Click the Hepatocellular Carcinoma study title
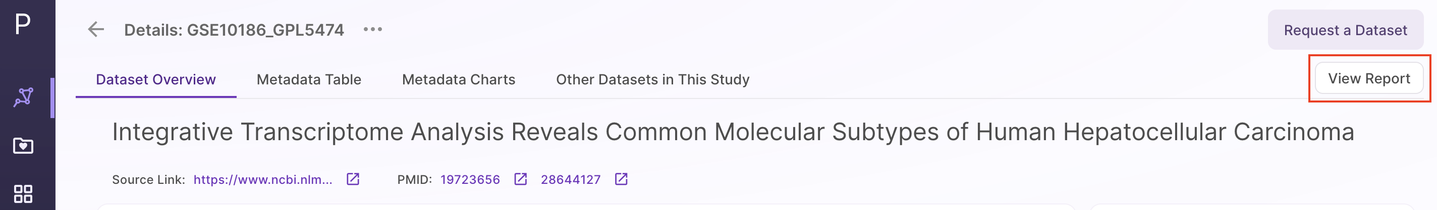This screenshot has width=1437, height=210. coord(733,132)
